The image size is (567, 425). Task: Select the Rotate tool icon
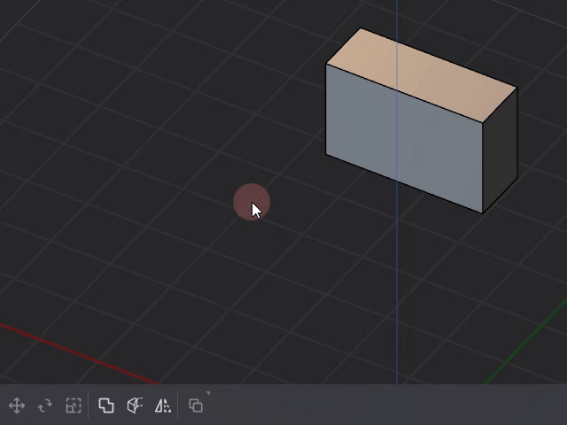(x=45, y=406)
